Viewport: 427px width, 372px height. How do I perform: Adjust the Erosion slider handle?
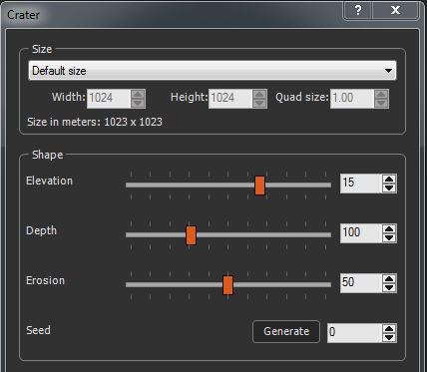227,285
